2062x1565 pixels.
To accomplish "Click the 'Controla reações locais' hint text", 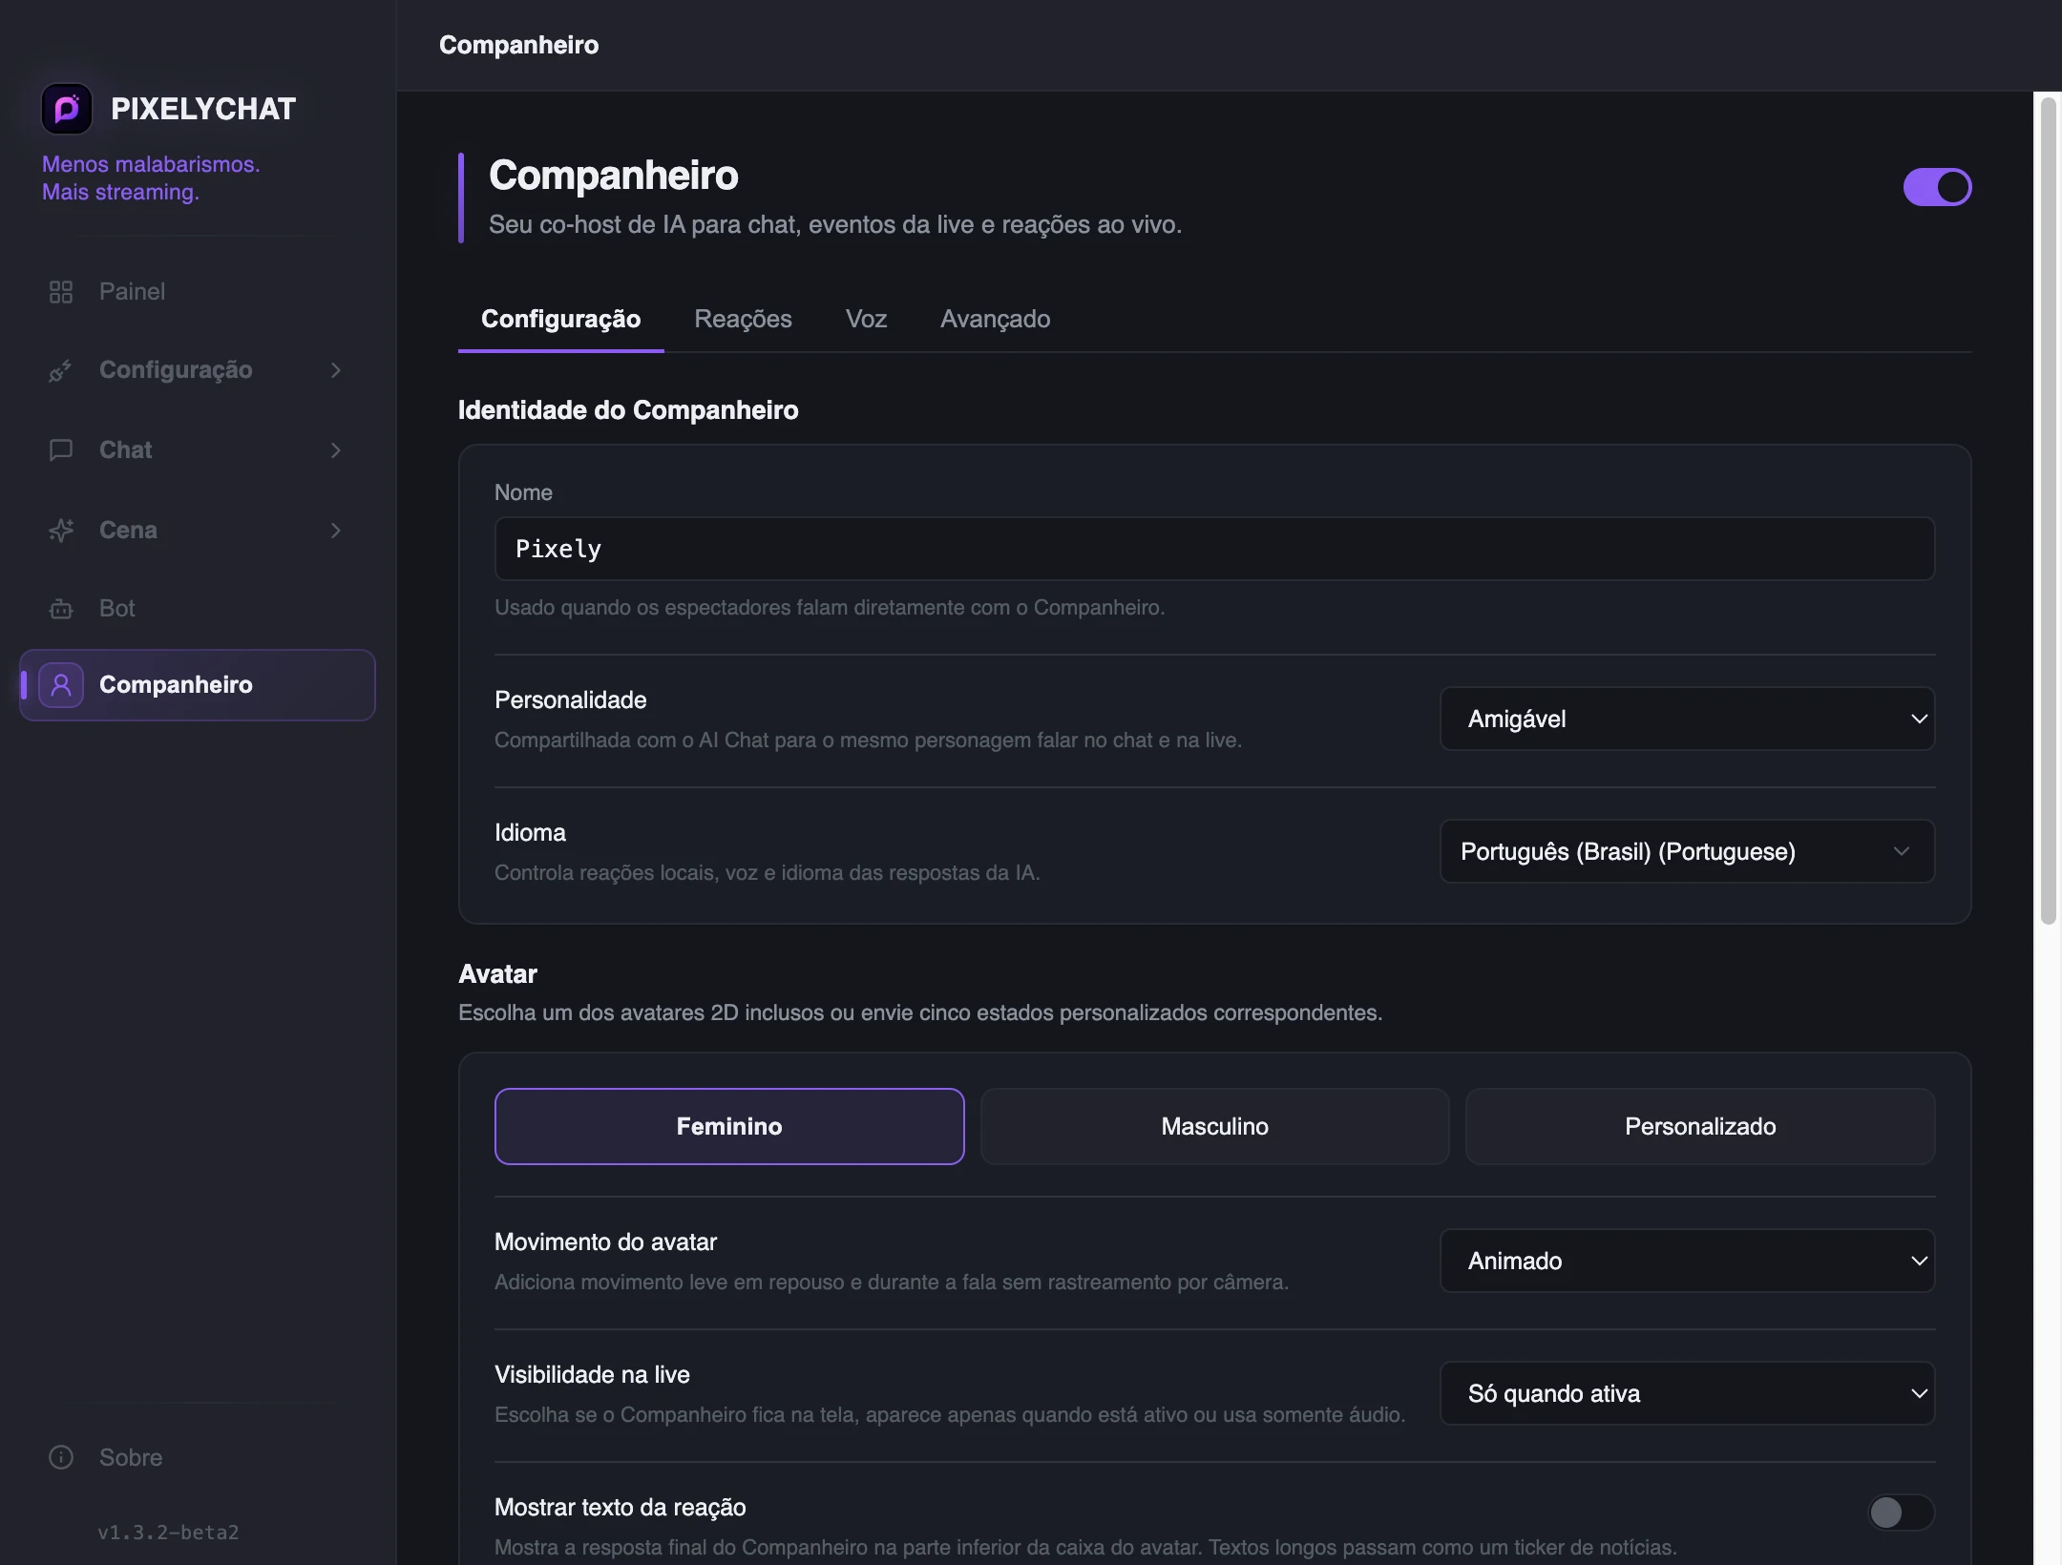I will (x=768, y=873).
